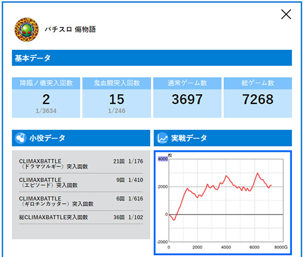Image resolution: width=303 pixels, height=257 pixels.
Task: Click the 総ゲーム数 value 7268
Action: point(258,99)
